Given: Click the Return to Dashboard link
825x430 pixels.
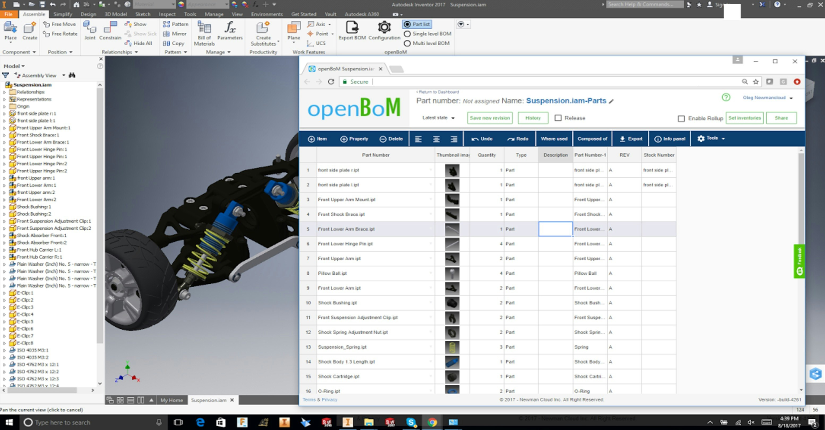Looking at the screenshot, I should coord(437,92).
